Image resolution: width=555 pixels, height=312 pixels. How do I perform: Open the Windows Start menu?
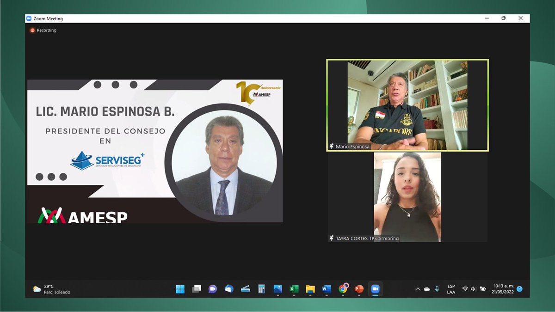point(180,289)
